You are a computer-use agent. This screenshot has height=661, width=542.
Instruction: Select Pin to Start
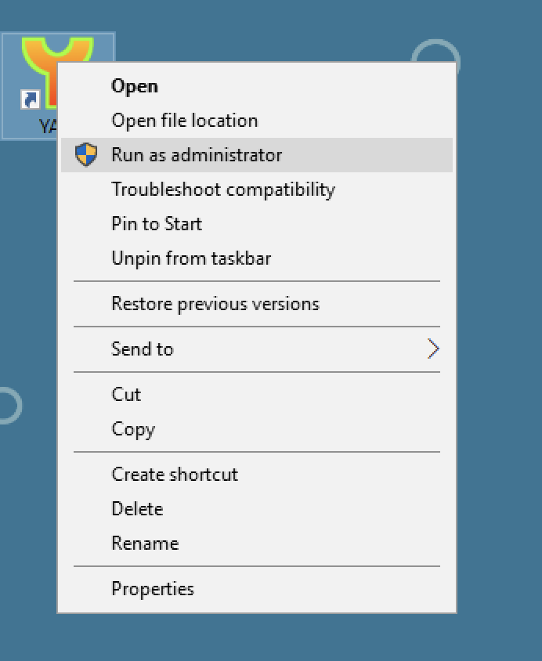pos(157,224)
